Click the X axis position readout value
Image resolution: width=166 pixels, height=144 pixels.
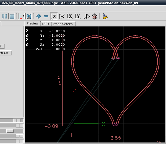pos(57,31)
